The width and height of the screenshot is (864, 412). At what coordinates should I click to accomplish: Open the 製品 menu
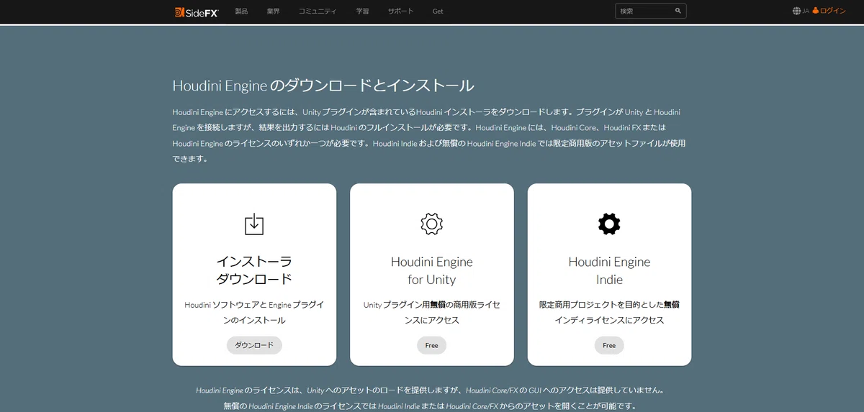pyautogui.click(x=241, y=12)
